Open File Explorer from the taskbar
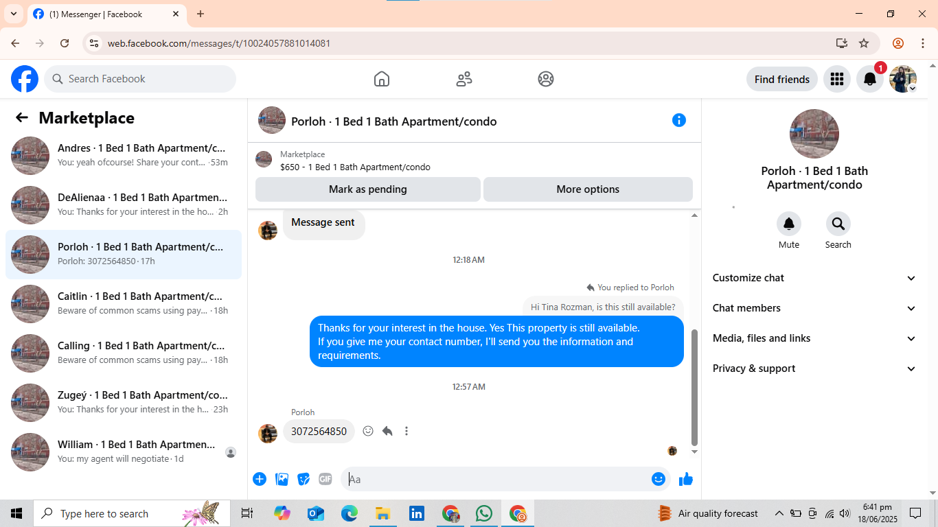The height and width of the screenshot is (527, 938). tap(383, 513)
